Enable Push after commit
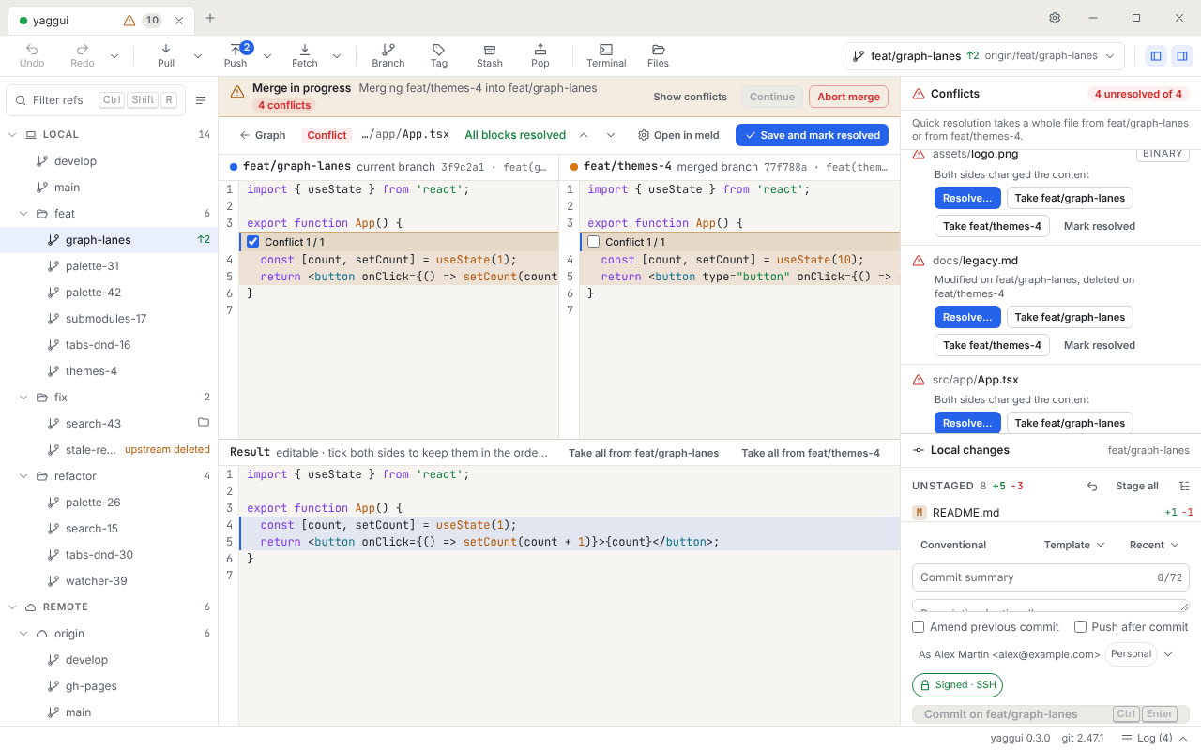 coord(1080,627)
